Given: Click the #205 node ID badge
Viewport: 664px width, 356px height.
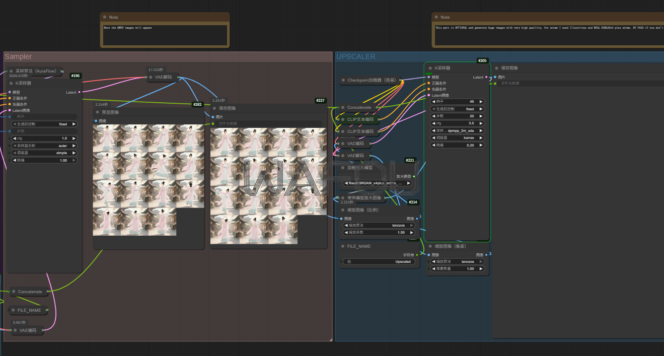Looking at the screenshot, I should 482,60.
